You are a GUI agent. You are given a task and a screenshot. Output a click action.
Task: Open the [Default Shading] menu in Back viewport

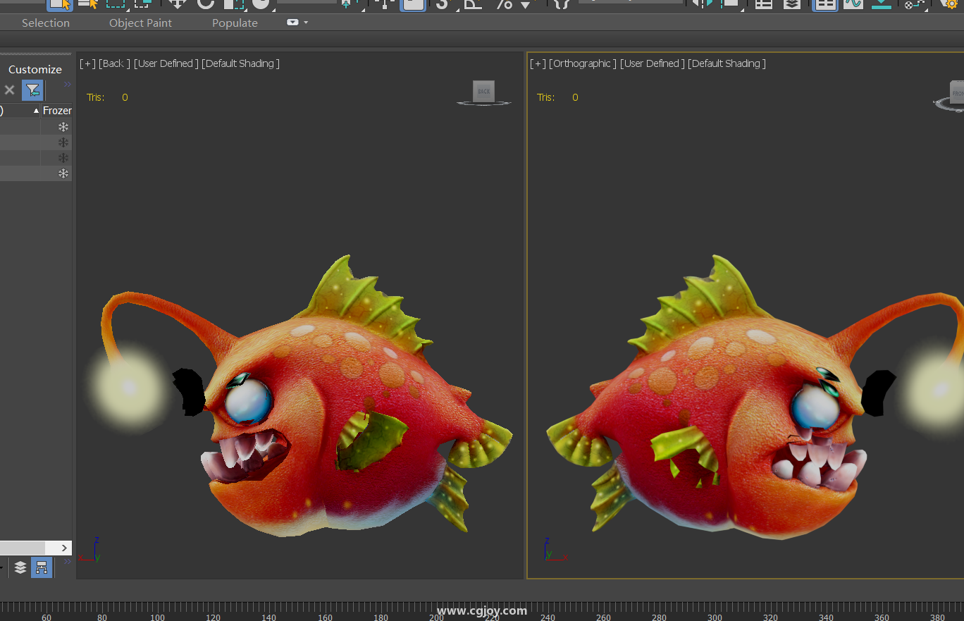click(240, 63)
